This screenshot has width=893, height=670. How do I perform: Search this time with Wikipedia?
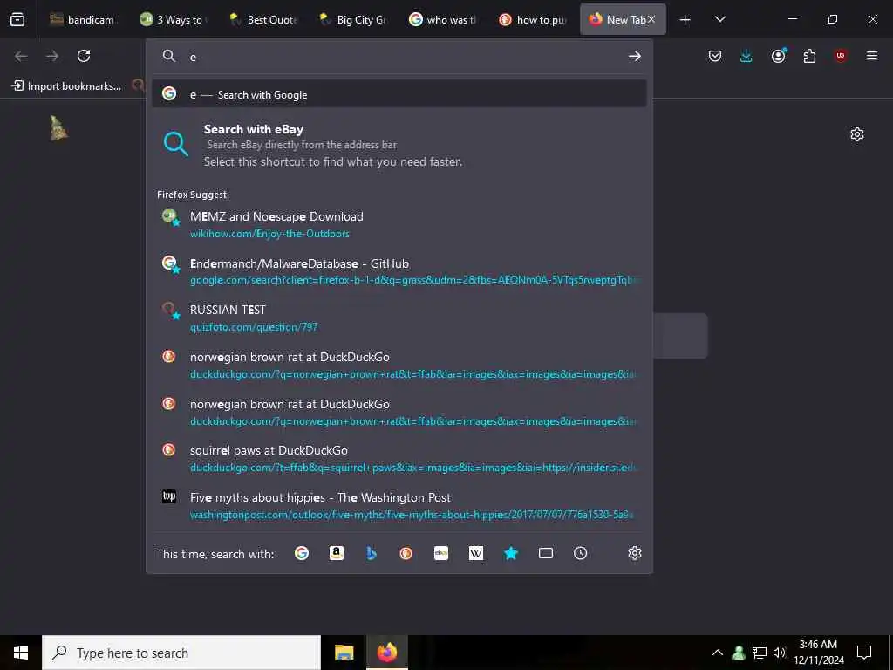(476, 553)
